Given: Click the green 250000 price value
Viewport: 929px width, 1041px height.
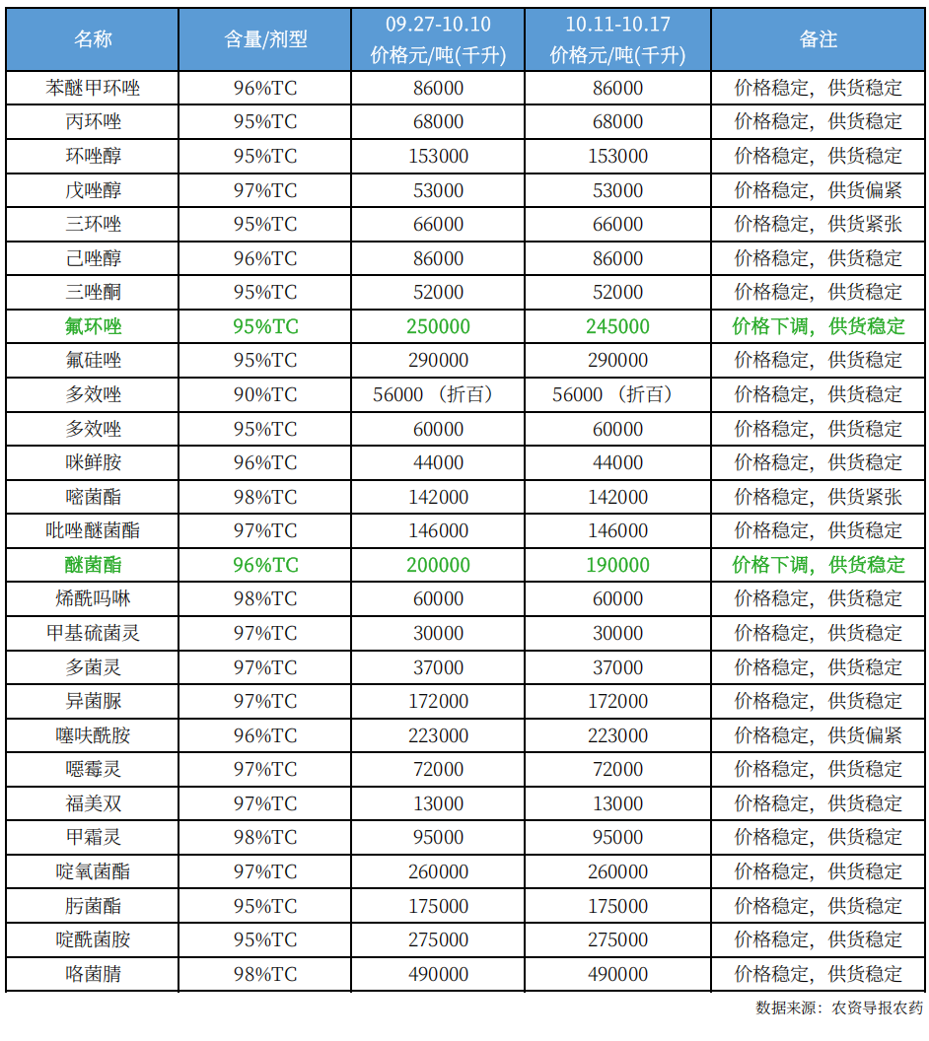Looking at the screenshot, I should pos(438,326).
